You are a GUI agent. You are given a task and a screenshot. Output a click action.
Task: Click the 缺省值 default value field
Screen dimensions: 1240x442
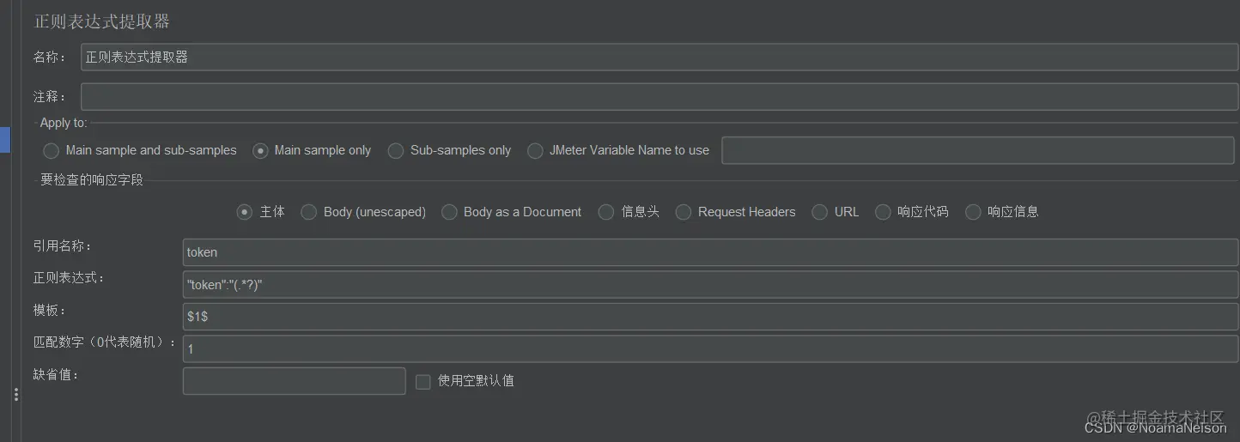click(294, 381)
